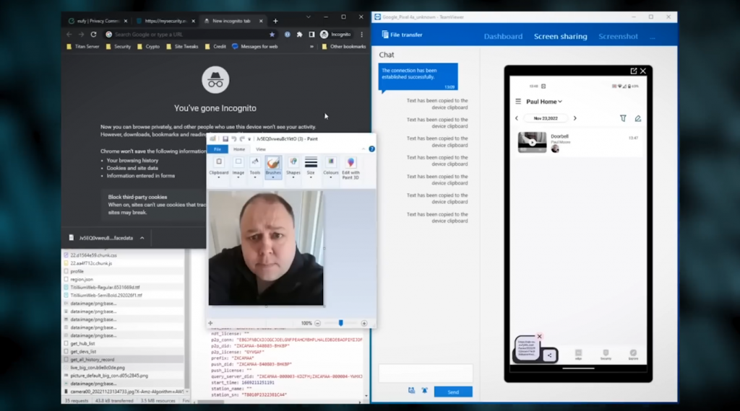Open a new Chrome tab with plus
Screen dimensions: 740x411
(x=275, y=21)
